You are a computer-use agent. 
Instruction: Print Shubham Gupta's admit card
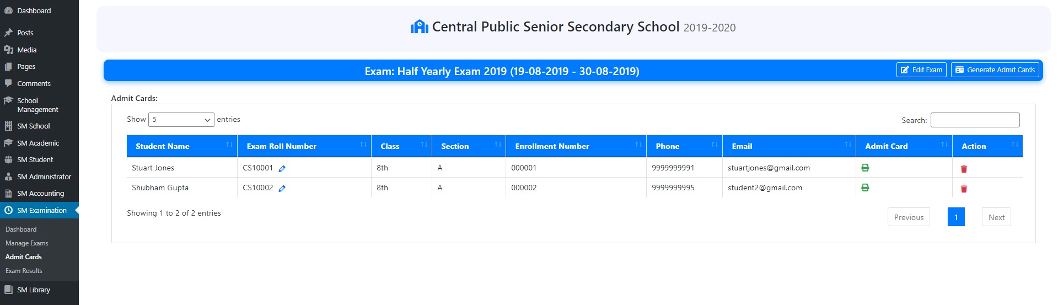point(865,188)
